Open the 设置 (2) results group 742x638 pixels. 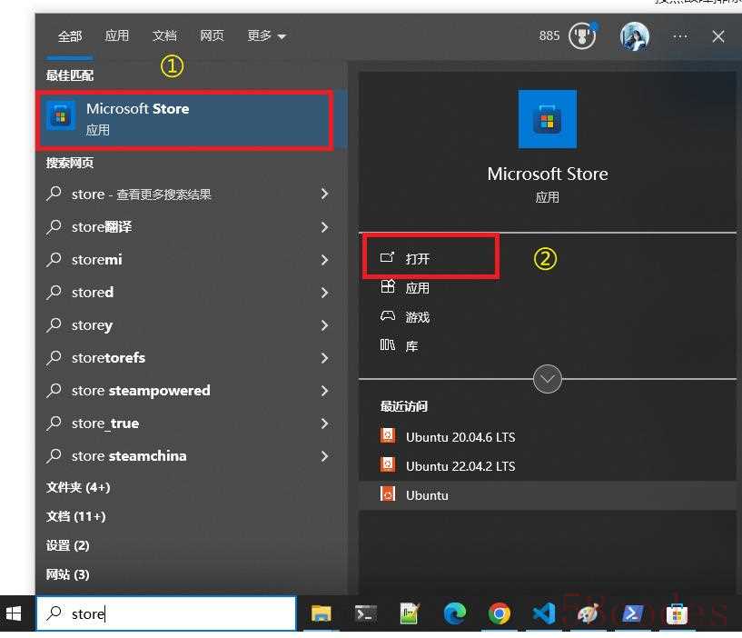68,545
